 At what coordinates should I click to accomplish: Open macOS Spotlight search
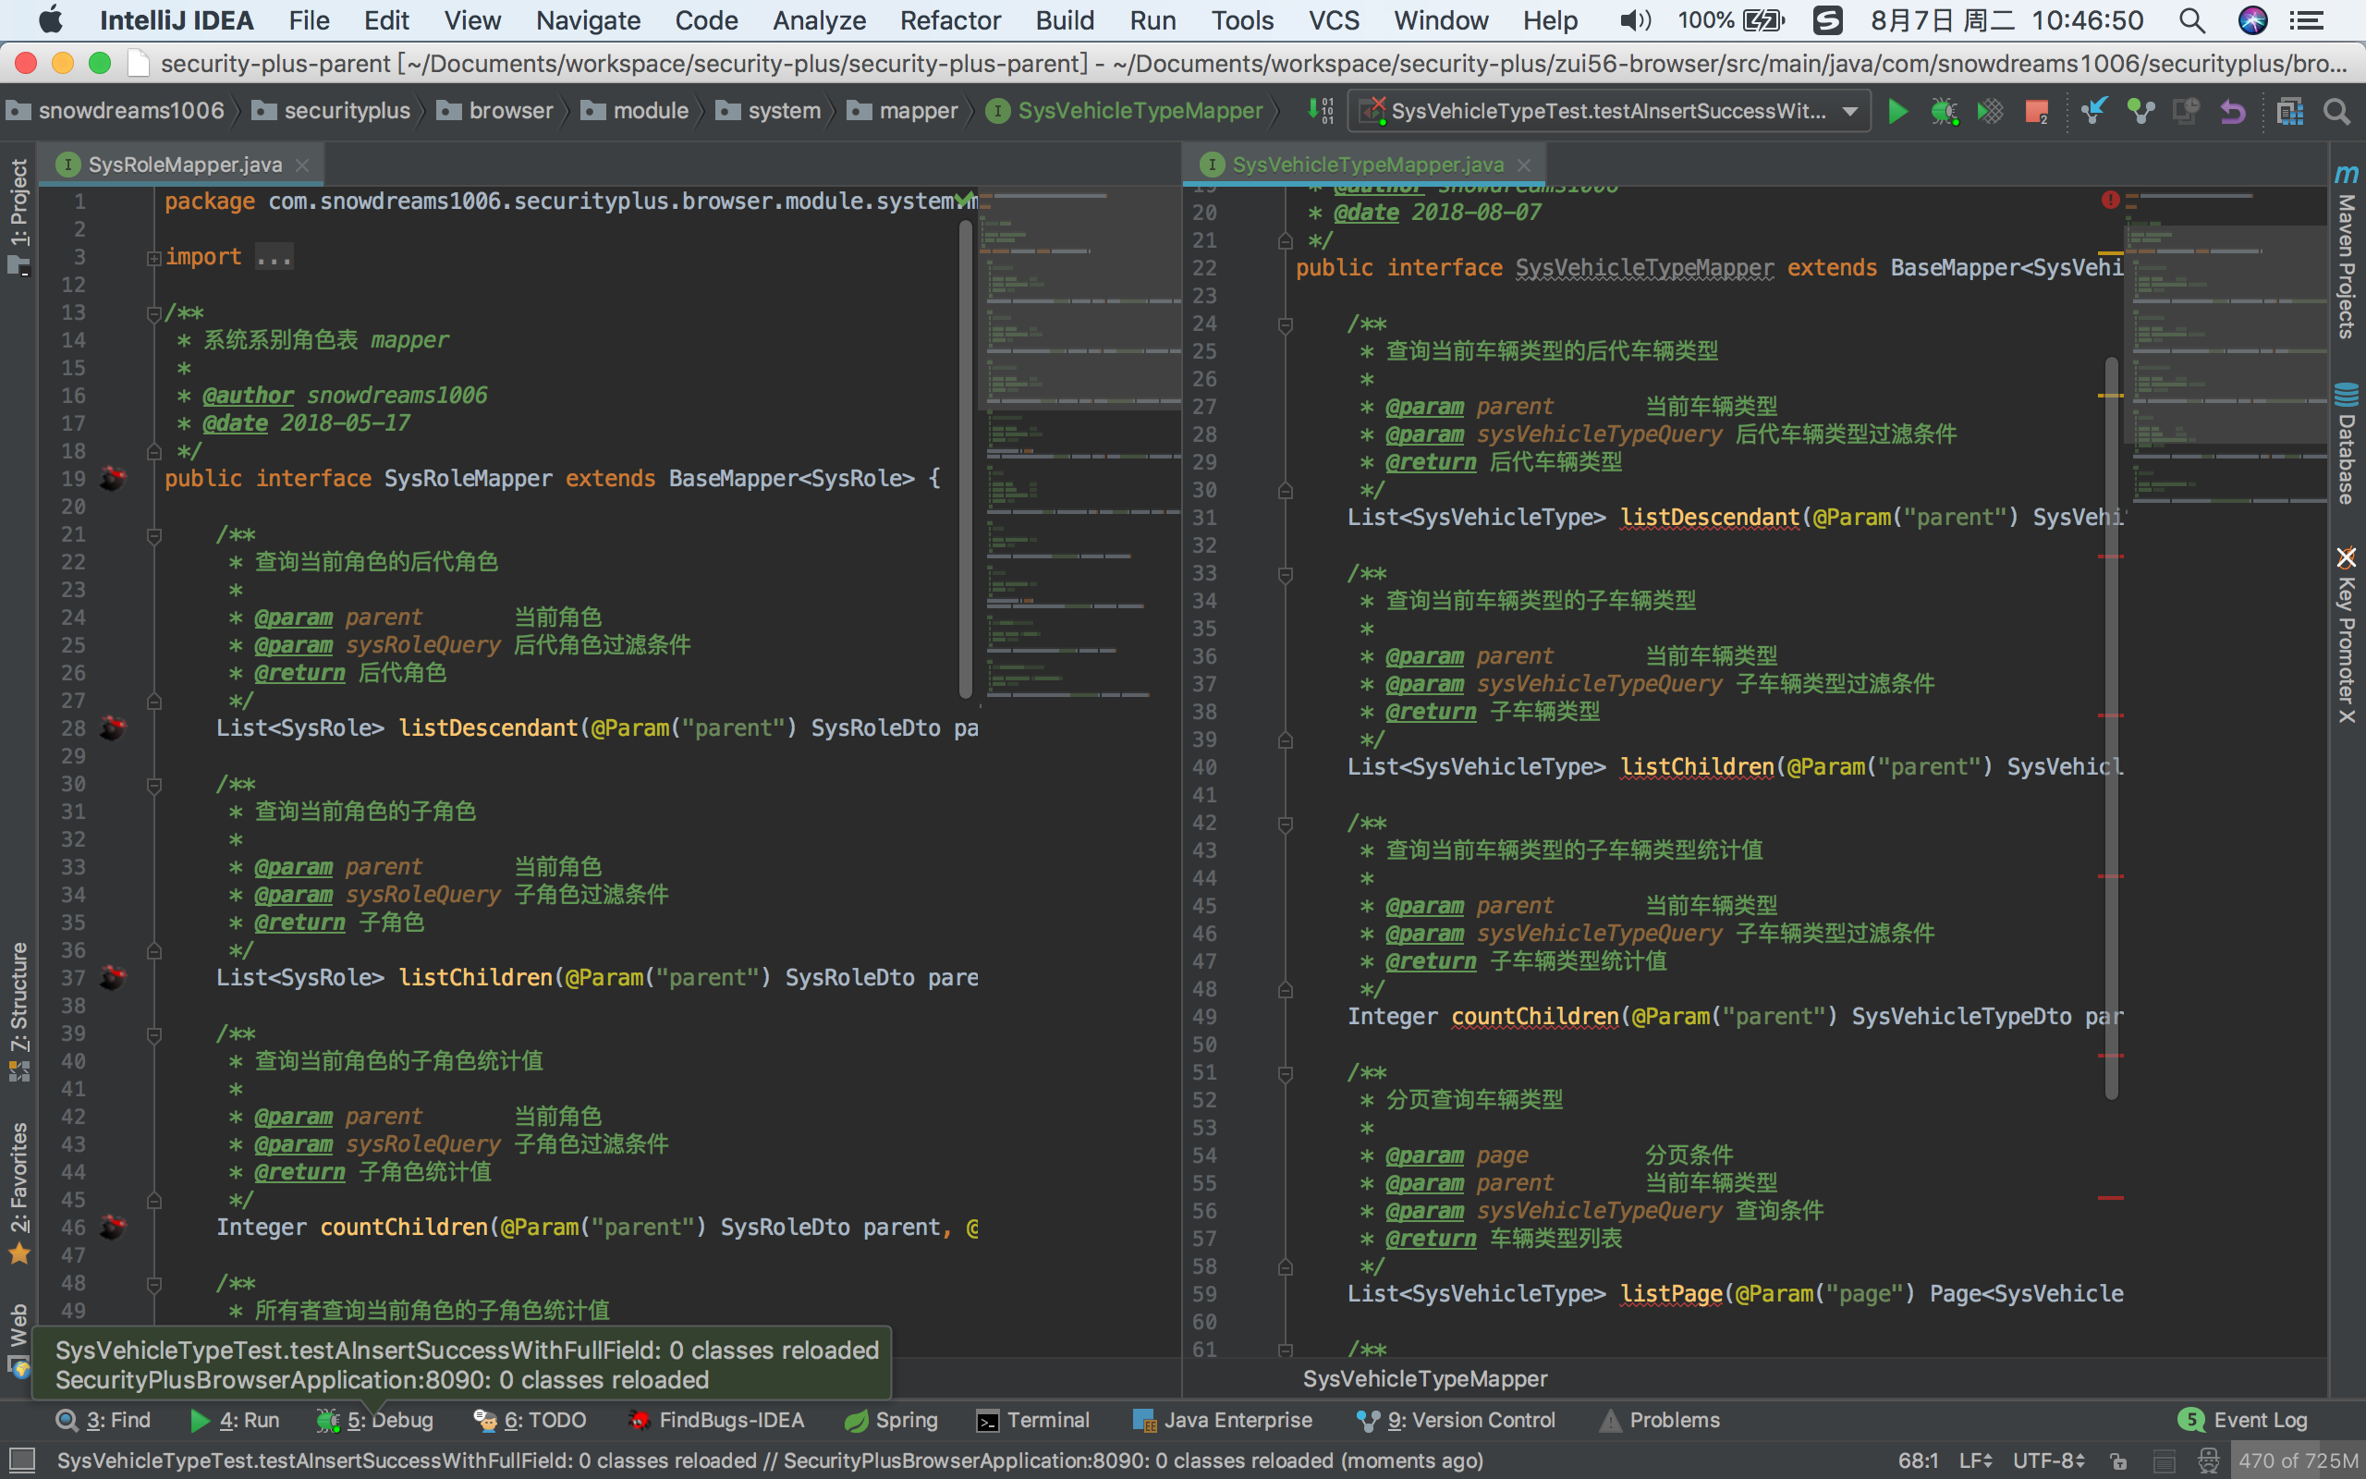pyautogui.click(x=2192, y=20)
